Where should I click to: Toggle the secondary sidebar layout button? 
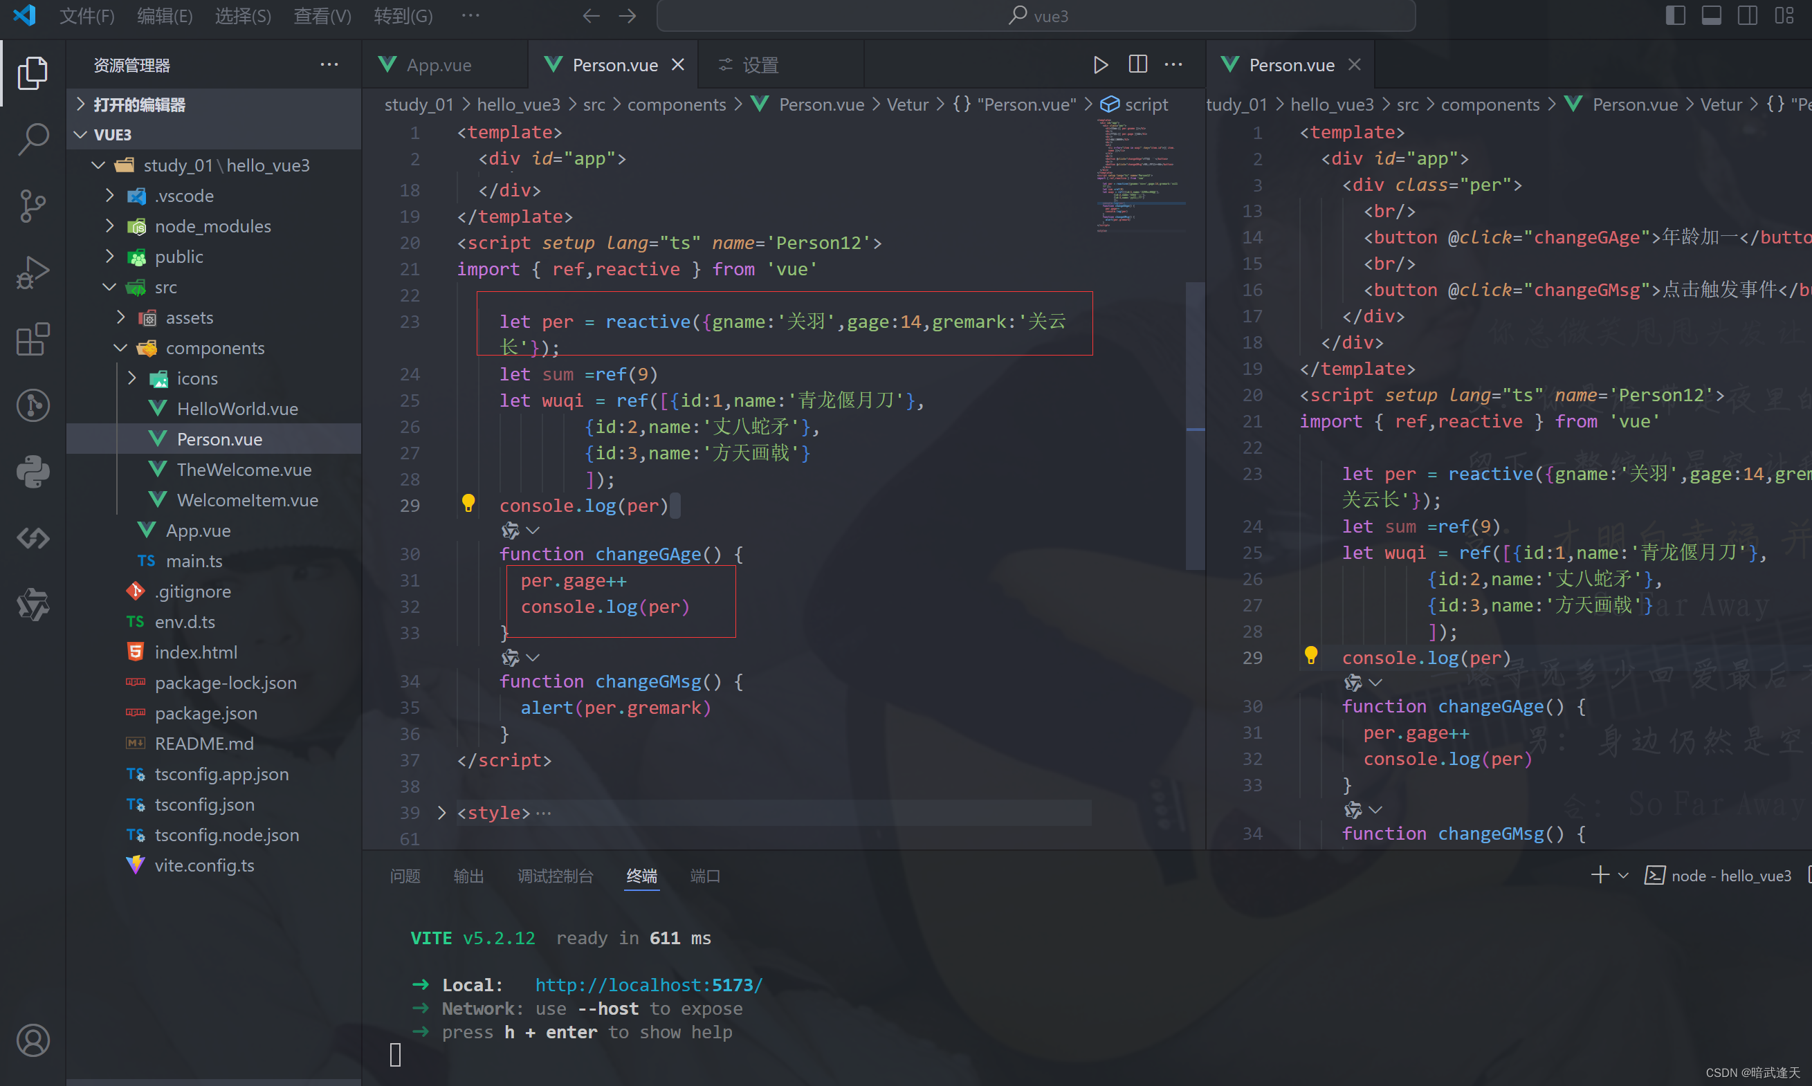pyautogui.click(x=1748, y=15)
